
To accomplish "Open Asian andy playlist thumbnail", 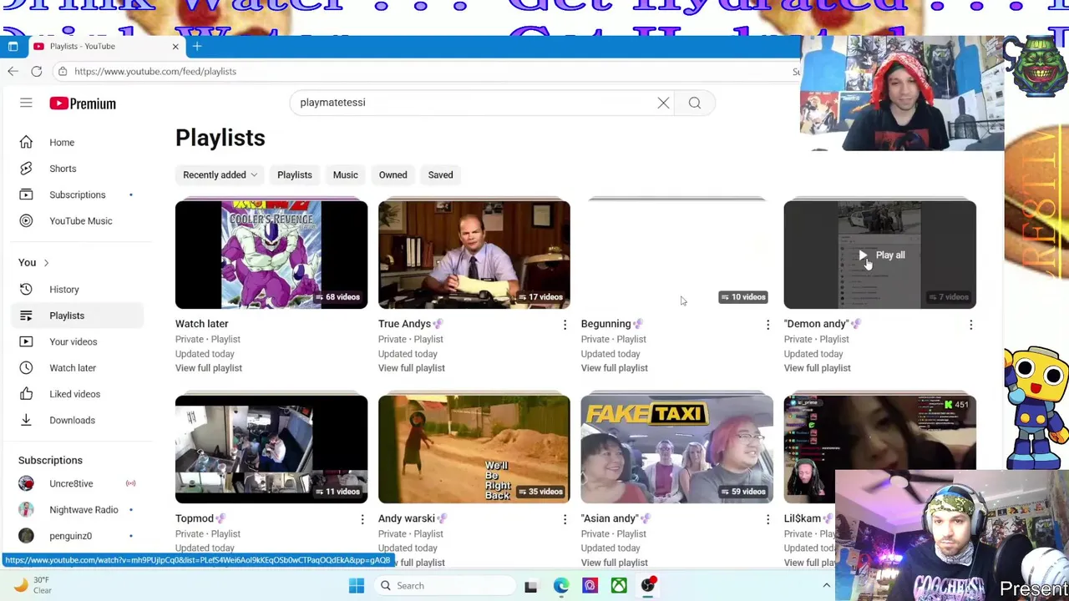I will click(x=677, y=449).
